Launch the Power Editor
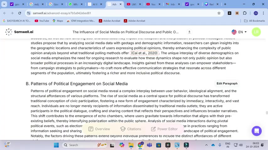This screenshot has width=268, height=150. 164,129
